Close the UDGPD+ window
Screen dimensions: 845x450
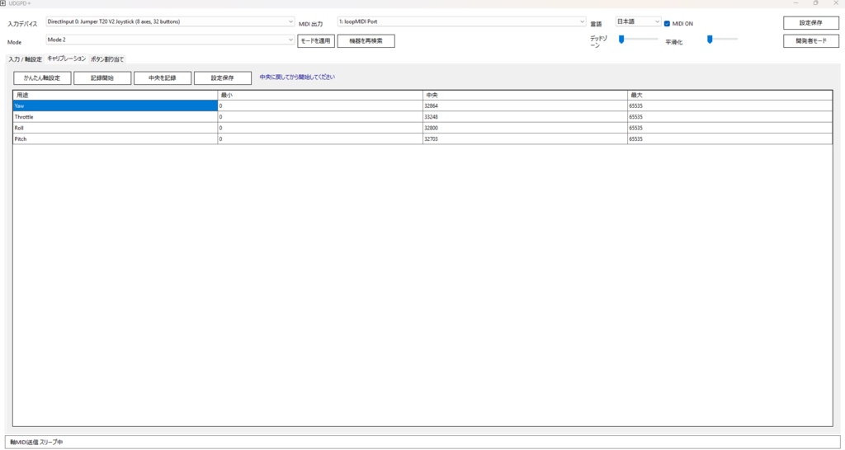(835, 3)
